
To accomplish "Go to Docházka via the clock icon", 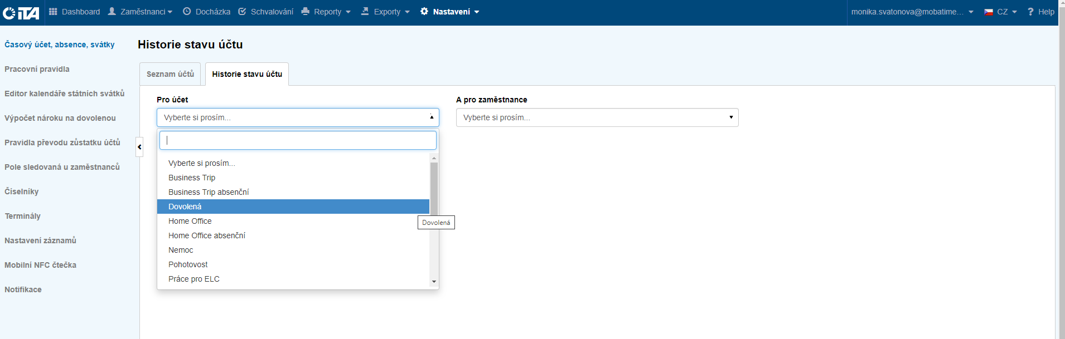I will click(187, 12).
